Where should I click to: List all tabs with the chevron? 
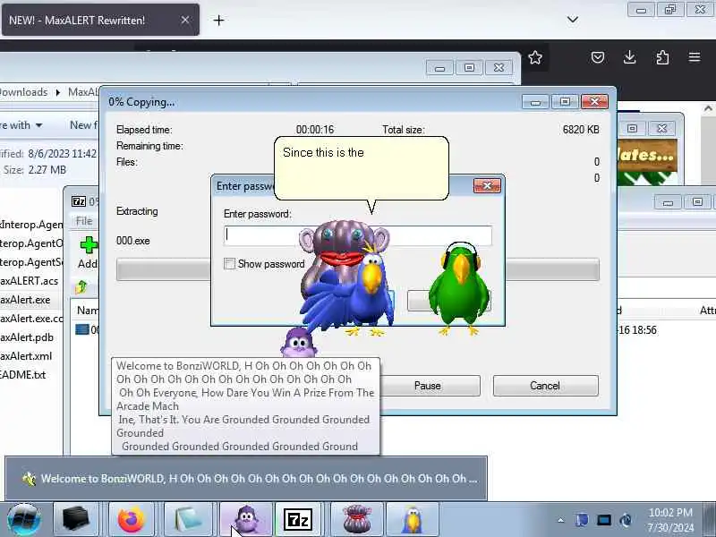573,20
